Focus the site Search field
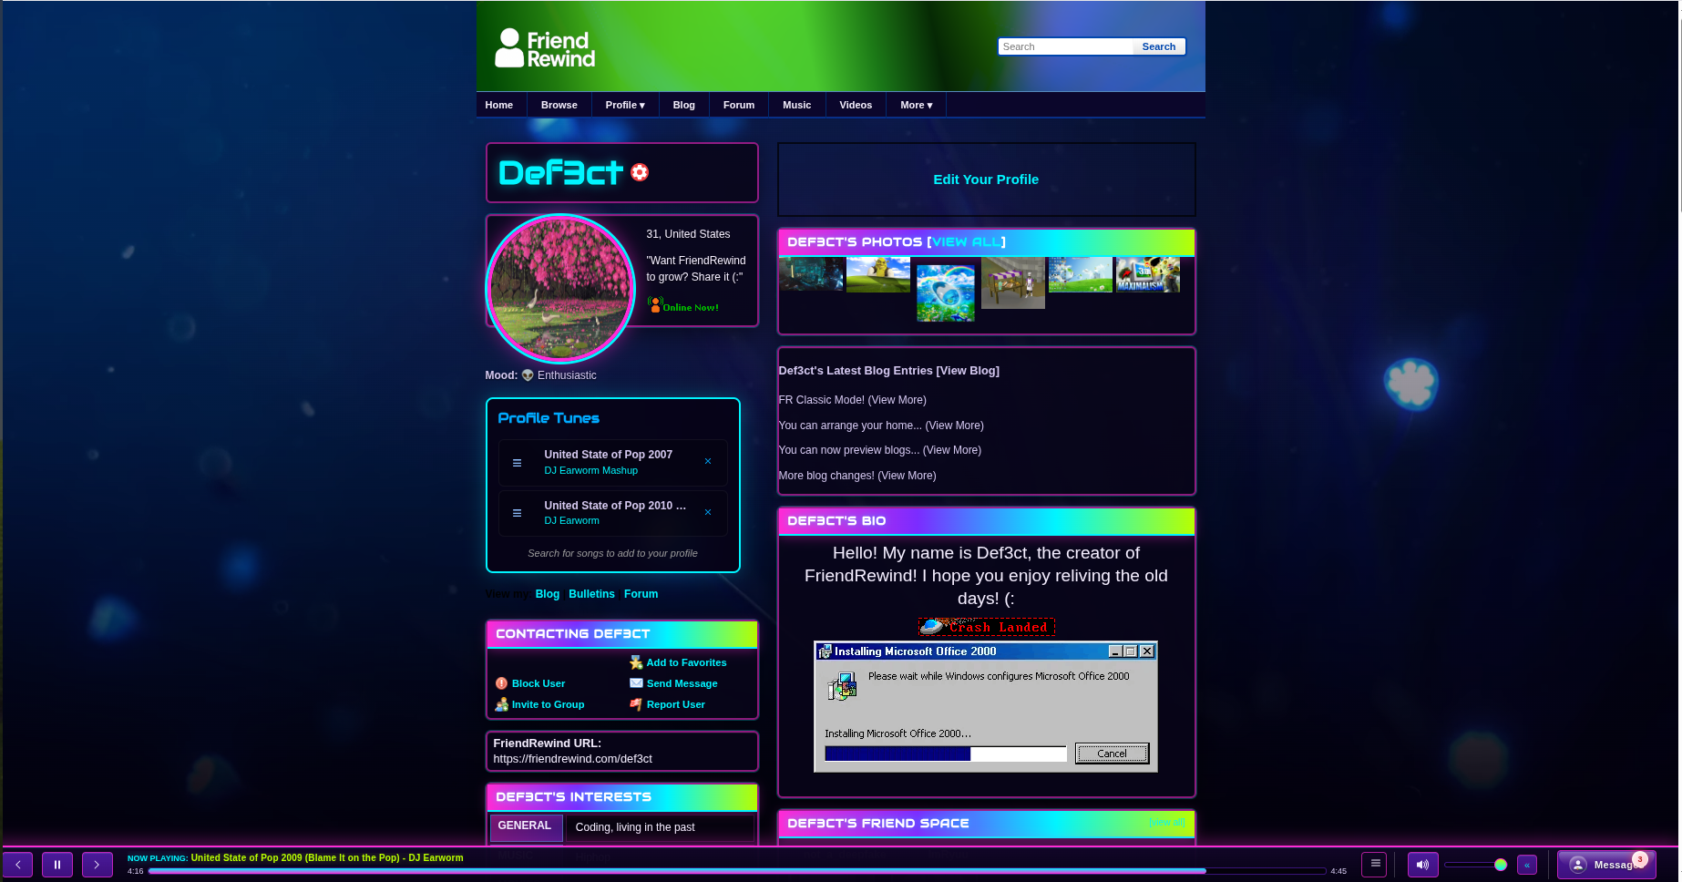1682x882 pixels. tap(1065, 46)
